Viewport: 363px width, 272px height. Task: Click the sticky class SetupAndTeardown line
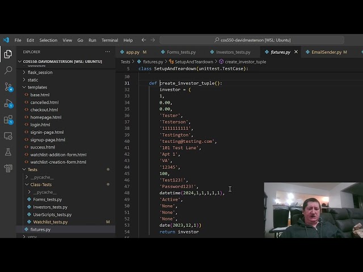pos(193,69)
